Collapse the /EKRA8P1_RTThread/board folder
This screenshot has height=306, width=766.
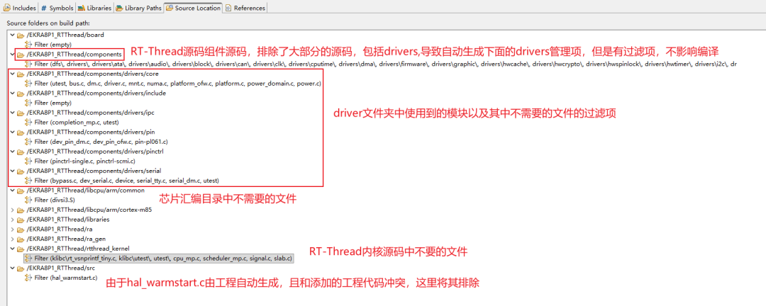(x=12, y=35)
